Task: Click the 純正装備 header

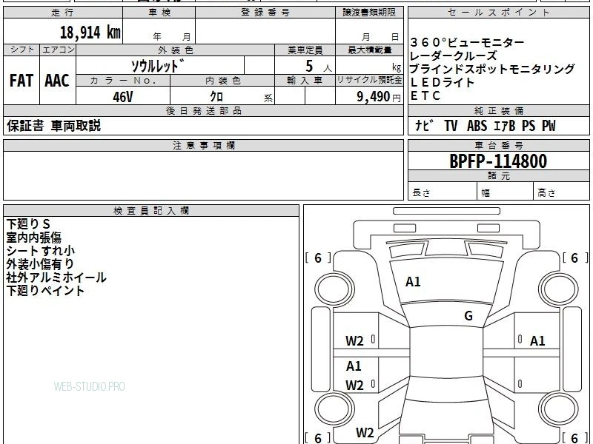Action: pyautogui.click(x=498, y=110)
